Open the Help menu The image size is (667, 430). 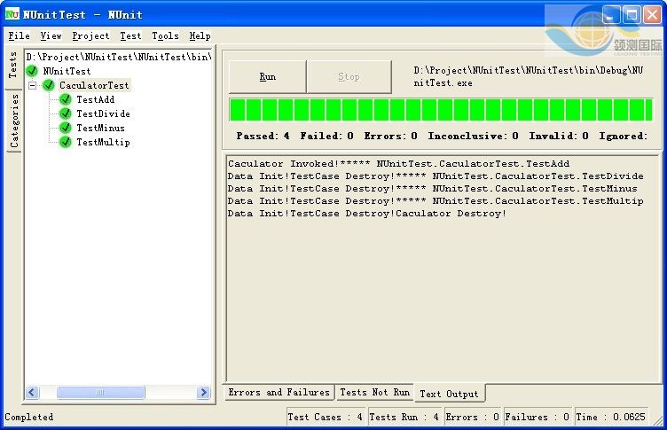(x=200, y=35)
